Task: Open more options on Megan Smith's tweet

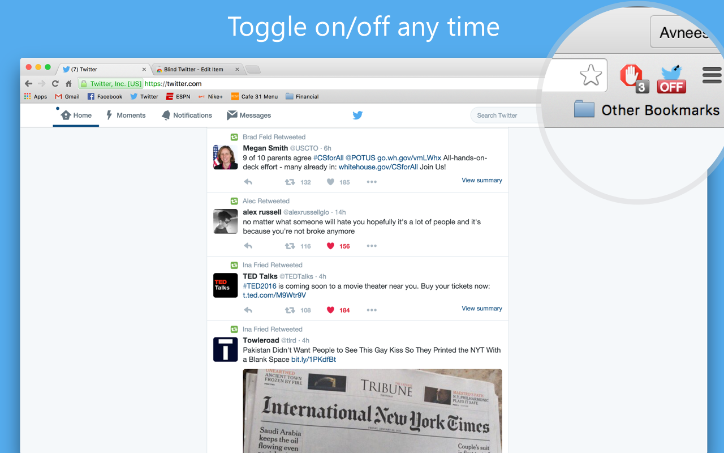Action: click(x=372, y=182)
